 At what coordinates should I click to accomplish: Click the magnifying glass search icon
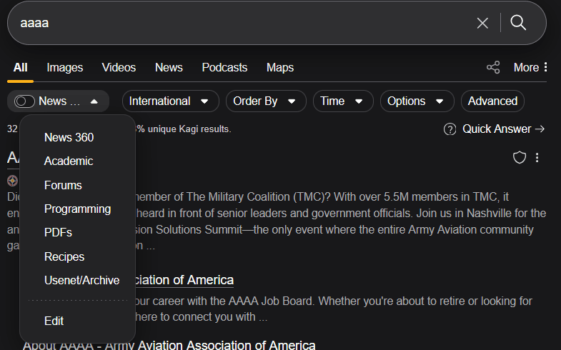[518, 23]
